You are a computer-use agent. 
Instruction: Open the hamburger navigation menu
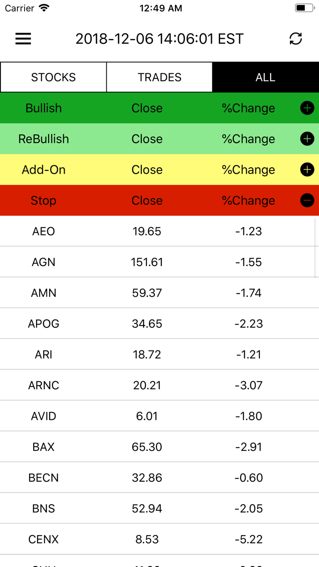[x=23, y=39]
